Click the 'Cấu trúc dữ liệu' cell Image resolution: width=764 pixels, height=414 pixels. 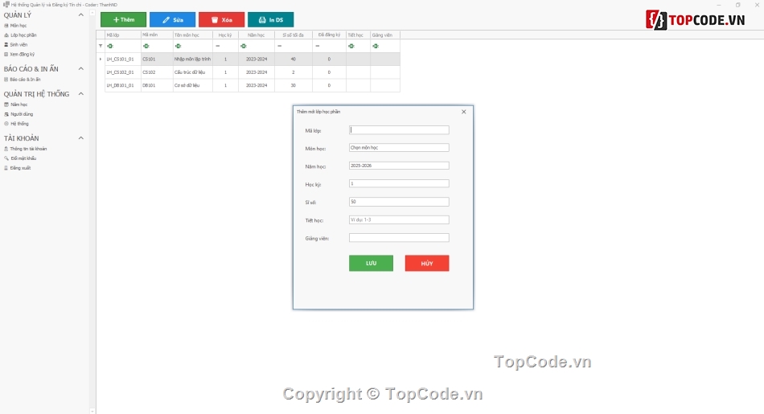click(193, 72)
